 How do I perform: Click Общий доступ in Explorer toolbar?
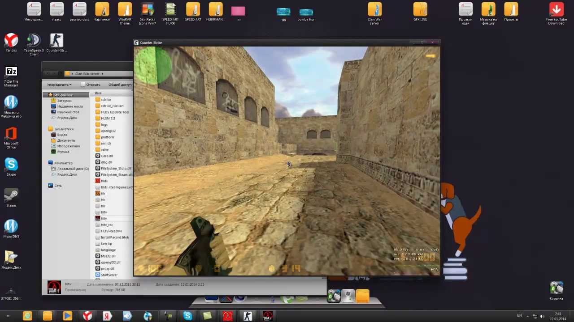coord(120,85)
